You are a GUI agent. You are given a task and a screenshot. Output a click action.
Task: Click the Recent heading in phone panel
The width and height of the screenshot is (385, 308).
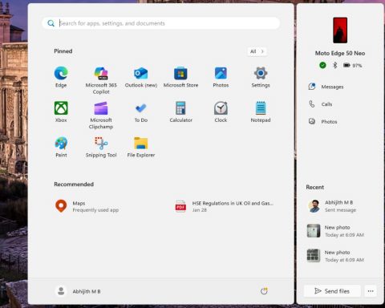(x=315, y=187)
